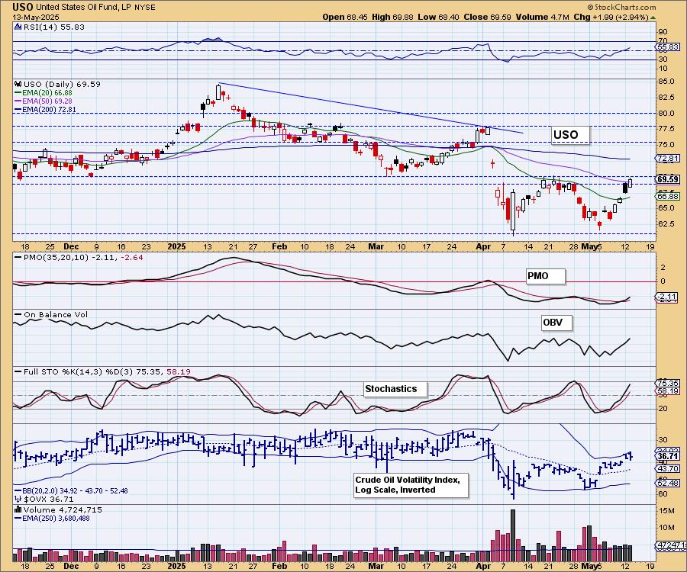Click the 75.35 stochastic value tag
687x572 pixels.
tap(668, 383)
